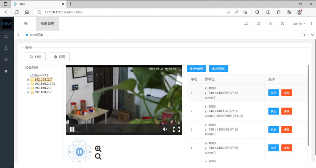The width and height of the screenshot is (316, 168).
Task: Expand the 192.168.2.3 tree node
Action: (x=28, y=88)
